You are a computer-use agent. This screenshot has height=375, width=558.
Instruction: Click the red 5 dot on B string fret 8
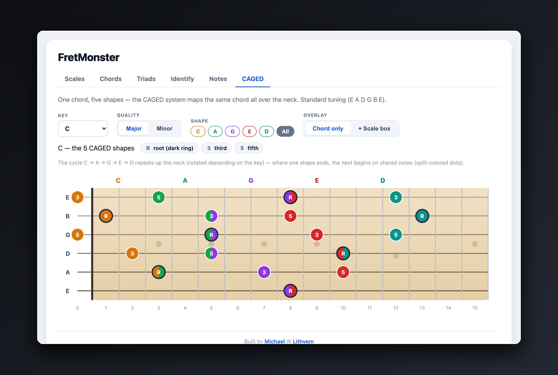290,216
